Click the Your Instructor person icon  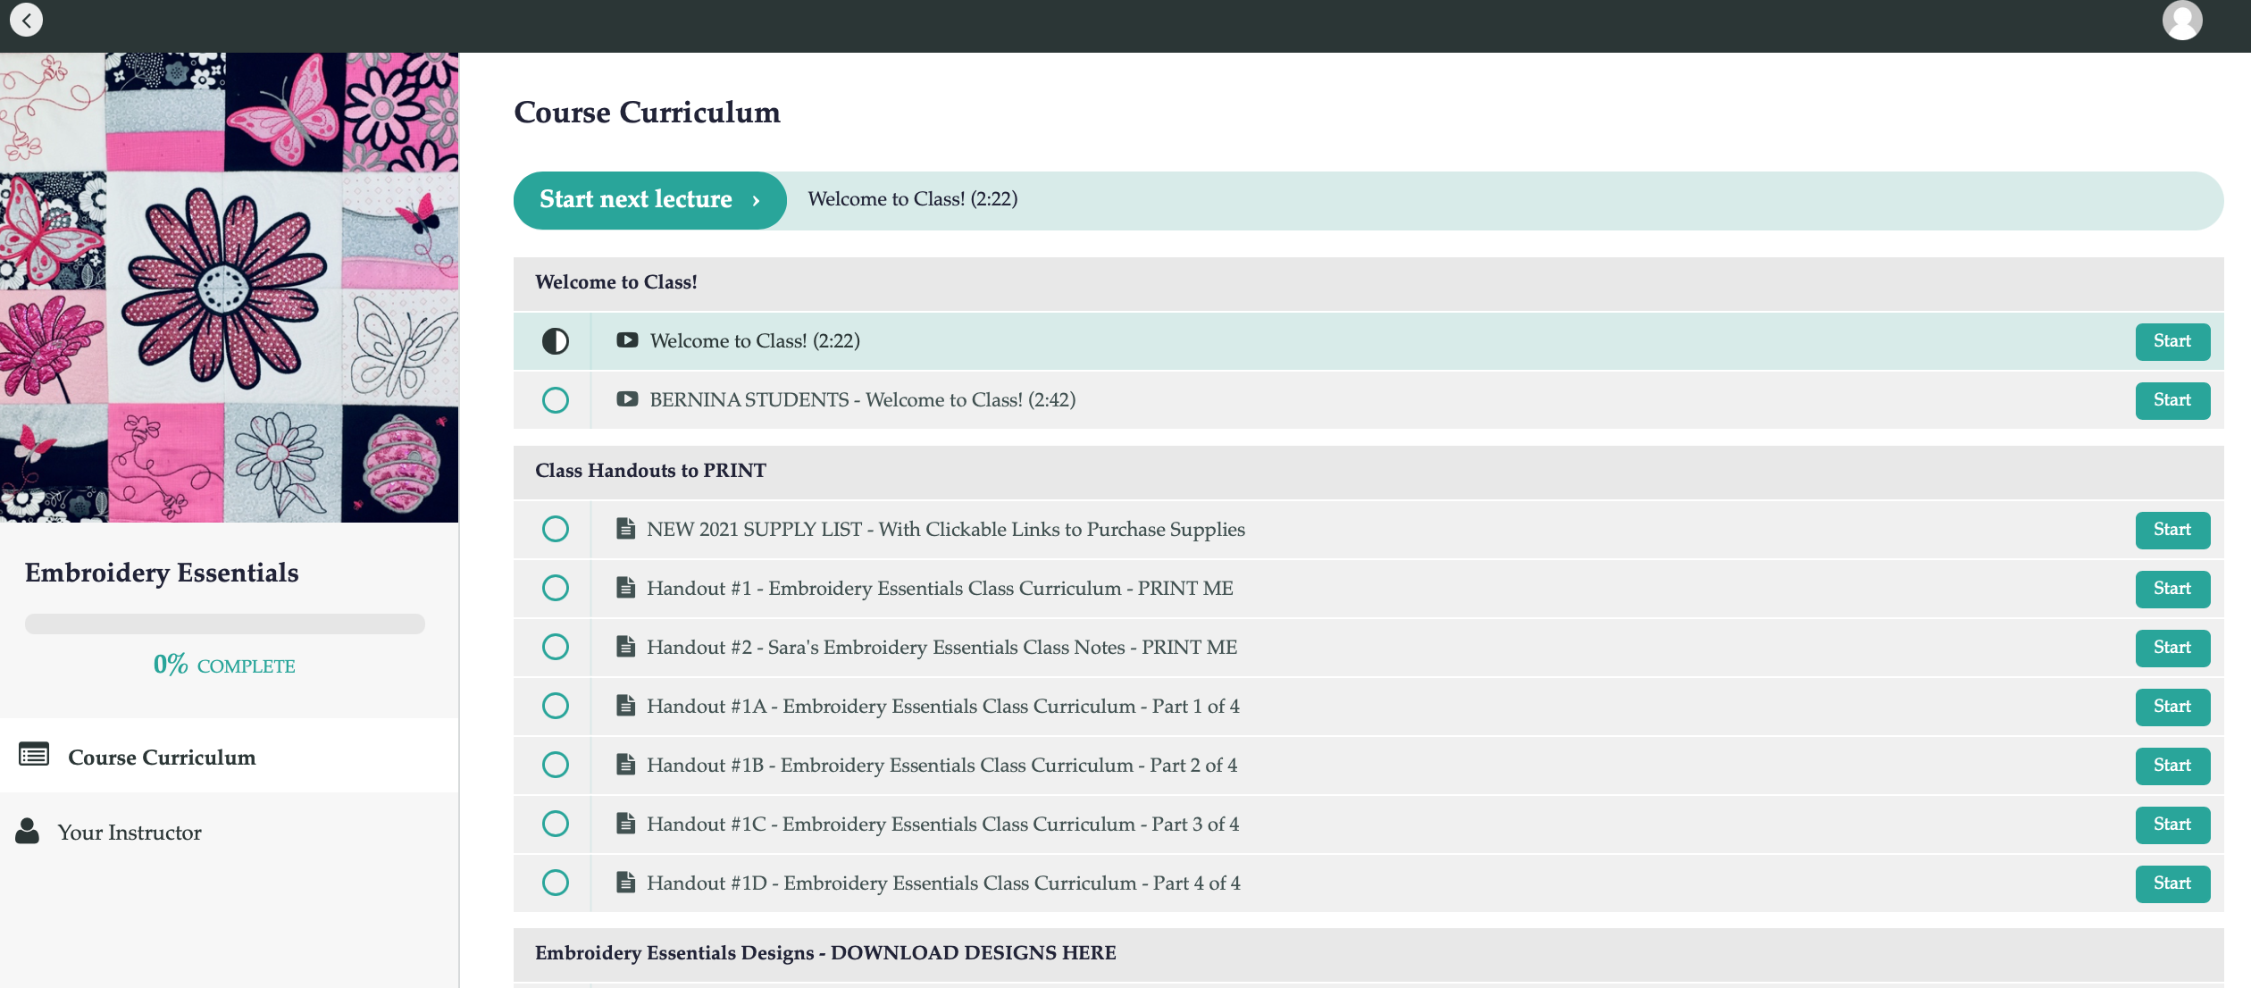[x=28, y=831]
